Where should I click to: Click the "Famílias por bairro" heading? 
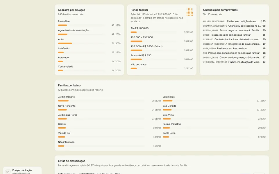point(69,85)
